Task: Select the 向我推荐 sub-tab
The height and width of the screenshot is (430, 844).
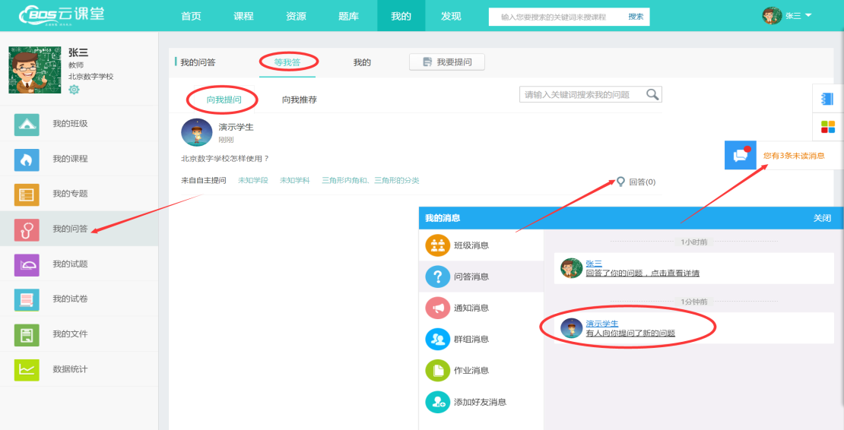Action: pos(300,100)
